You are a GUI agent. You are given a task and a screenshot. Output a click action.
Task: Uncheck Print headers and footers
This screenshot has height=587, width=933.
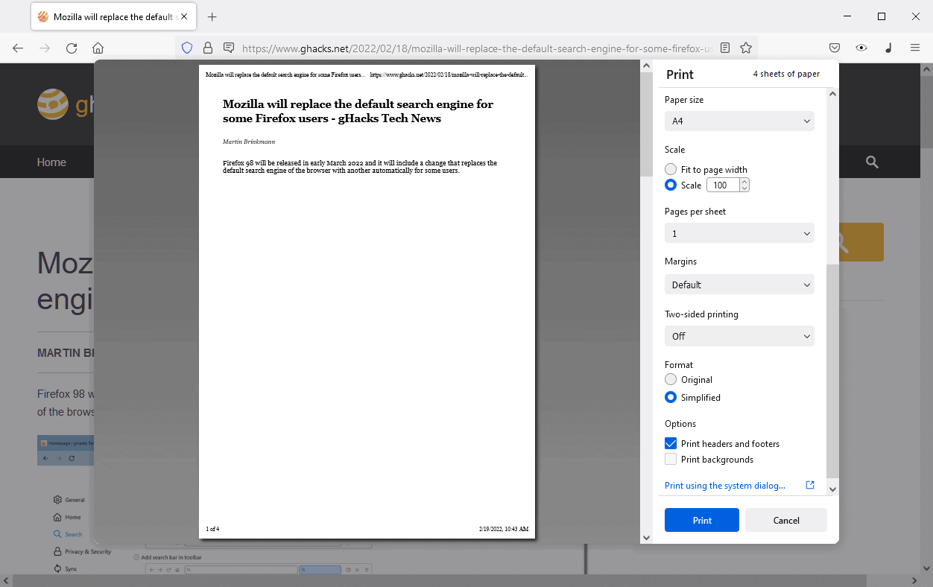pos(671,443)
